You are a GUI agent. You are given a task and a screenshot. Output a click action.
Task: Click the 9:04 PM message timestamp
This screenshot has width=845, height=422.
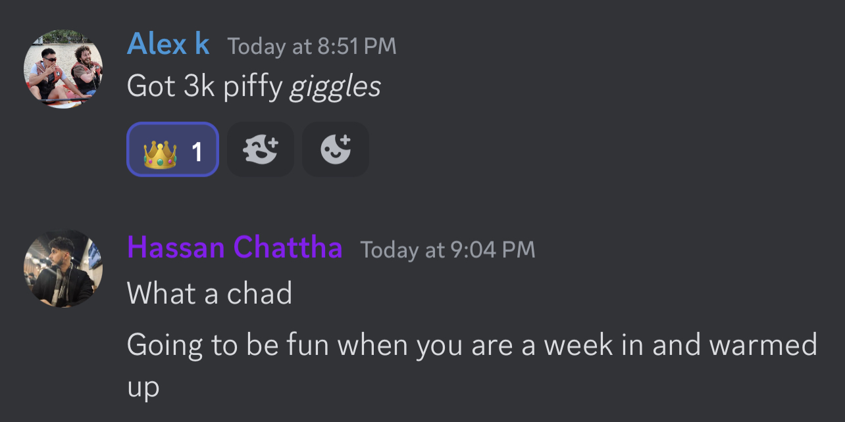[x=448, y=250]
